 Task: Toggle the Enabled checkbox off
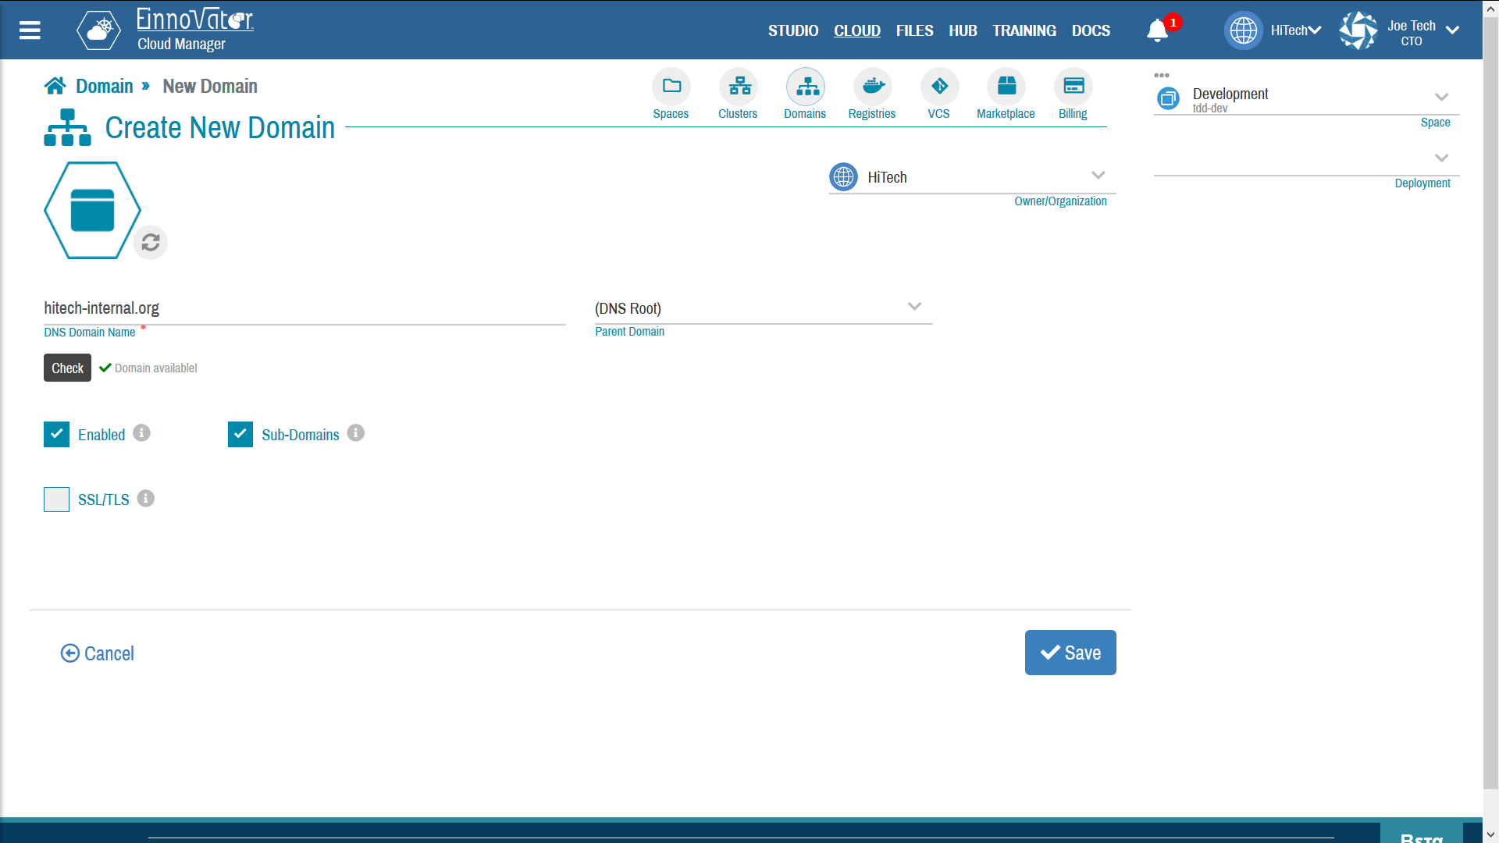point(55,433)
